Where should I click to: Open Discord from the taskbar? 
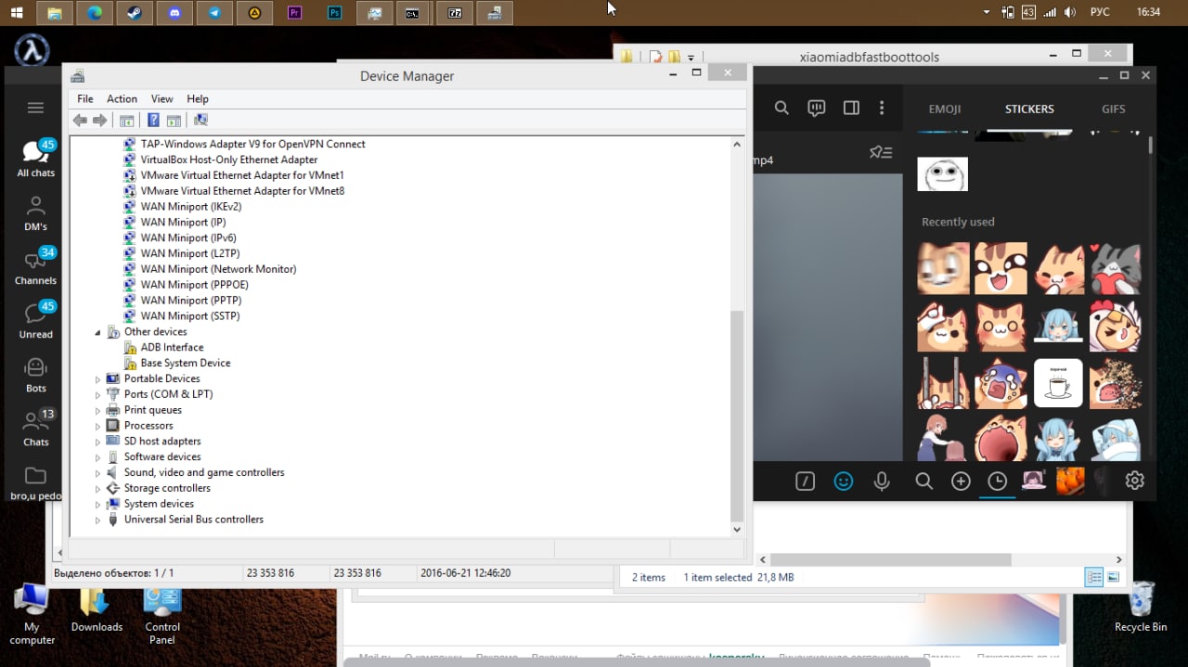pos(174,13)
